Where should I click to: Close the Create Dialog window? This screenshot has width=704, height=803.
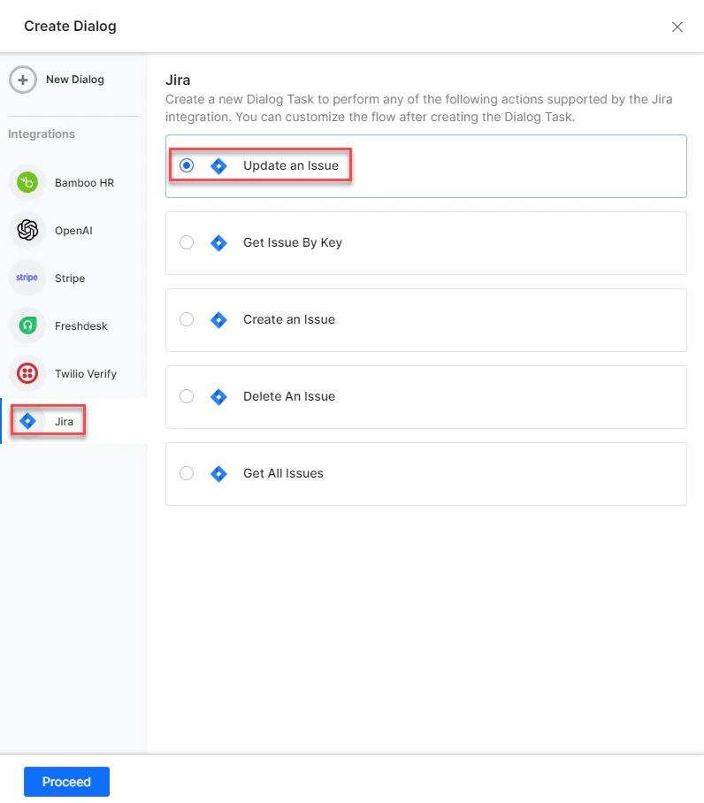pyautogui.click(x=677, y=27)
